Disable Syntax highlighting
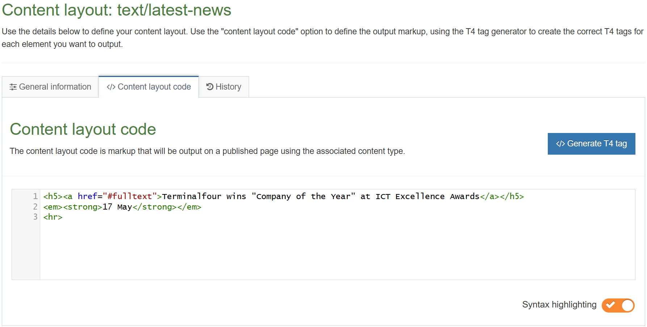Viewport: 647px width, 327px height. point(618,305)
